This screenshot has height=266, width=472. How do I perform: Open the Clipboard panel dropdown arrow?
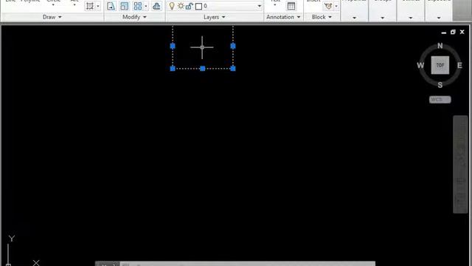coord(439,18)
